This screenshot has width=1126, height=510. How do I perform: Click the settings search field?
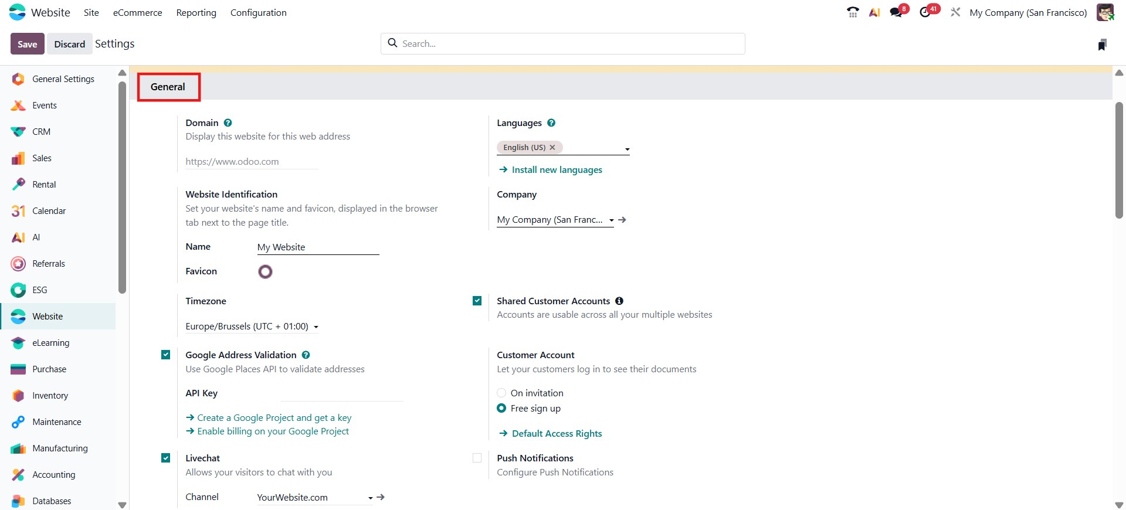point(563,43)
